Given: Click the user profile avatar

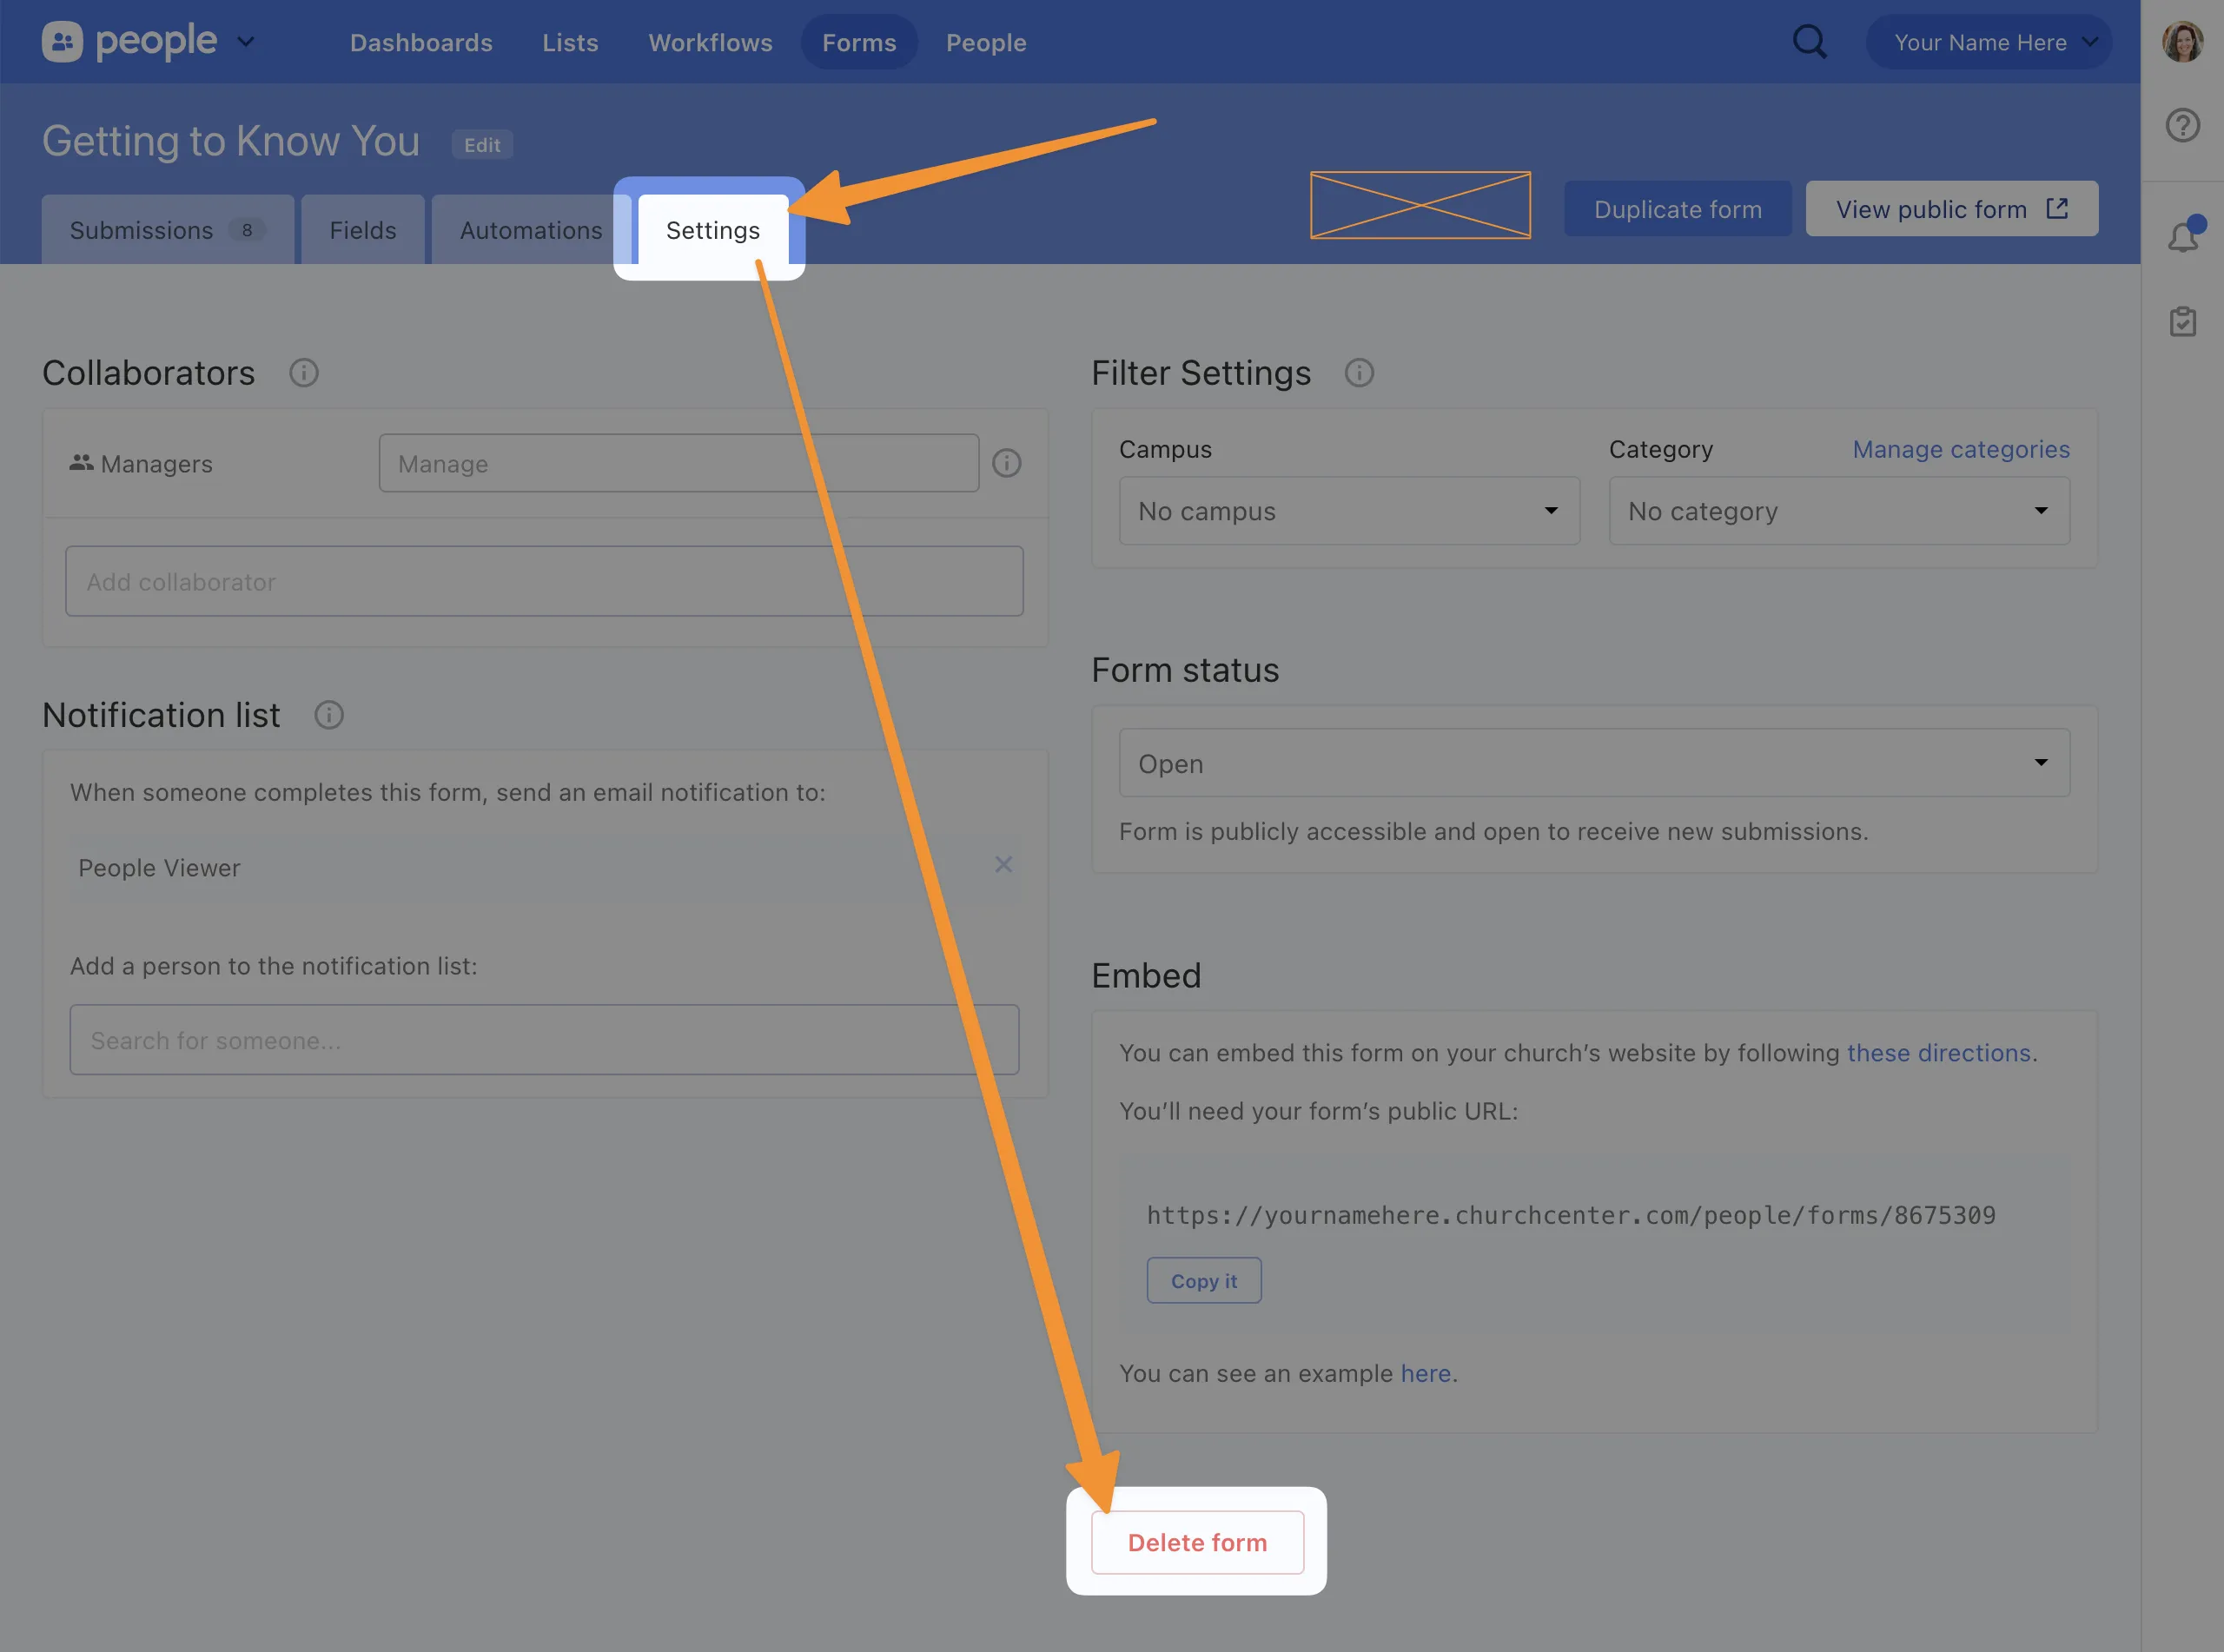Looking at the screenshot, I should (x=2182, y=42).
